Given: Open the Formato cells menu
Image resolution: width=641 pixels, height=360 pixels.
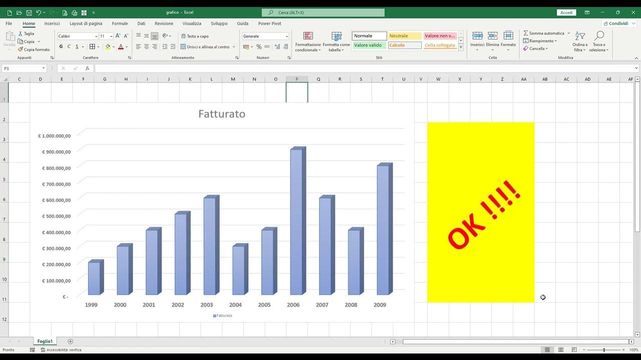Looking at the screenshot, I should click(x=508, y=41).
